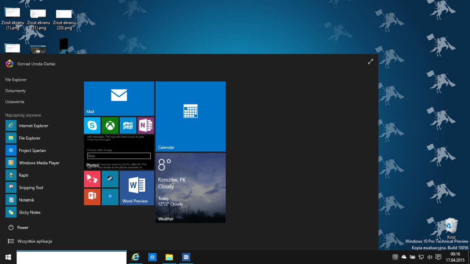470x264 pixels.
Task: Select the Kosz recycle bin
Action: point(451,229)
